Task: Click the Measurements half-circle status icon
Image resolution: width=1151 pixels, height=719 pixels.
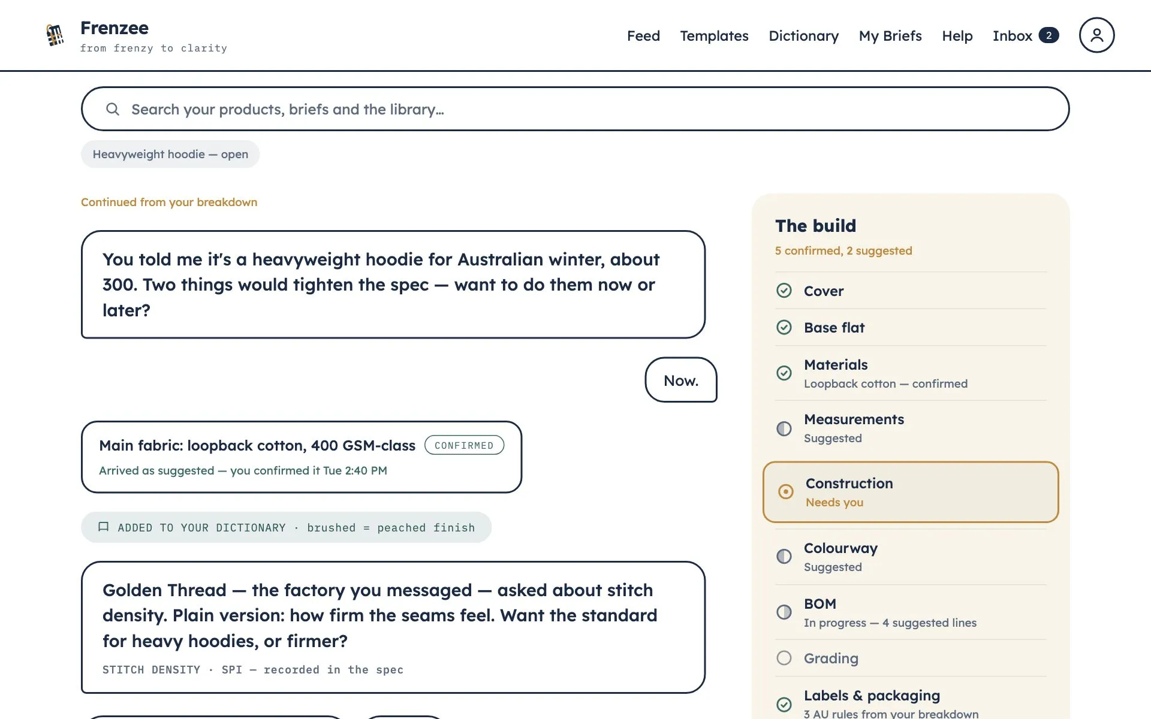Action: (x=784, y=428)
